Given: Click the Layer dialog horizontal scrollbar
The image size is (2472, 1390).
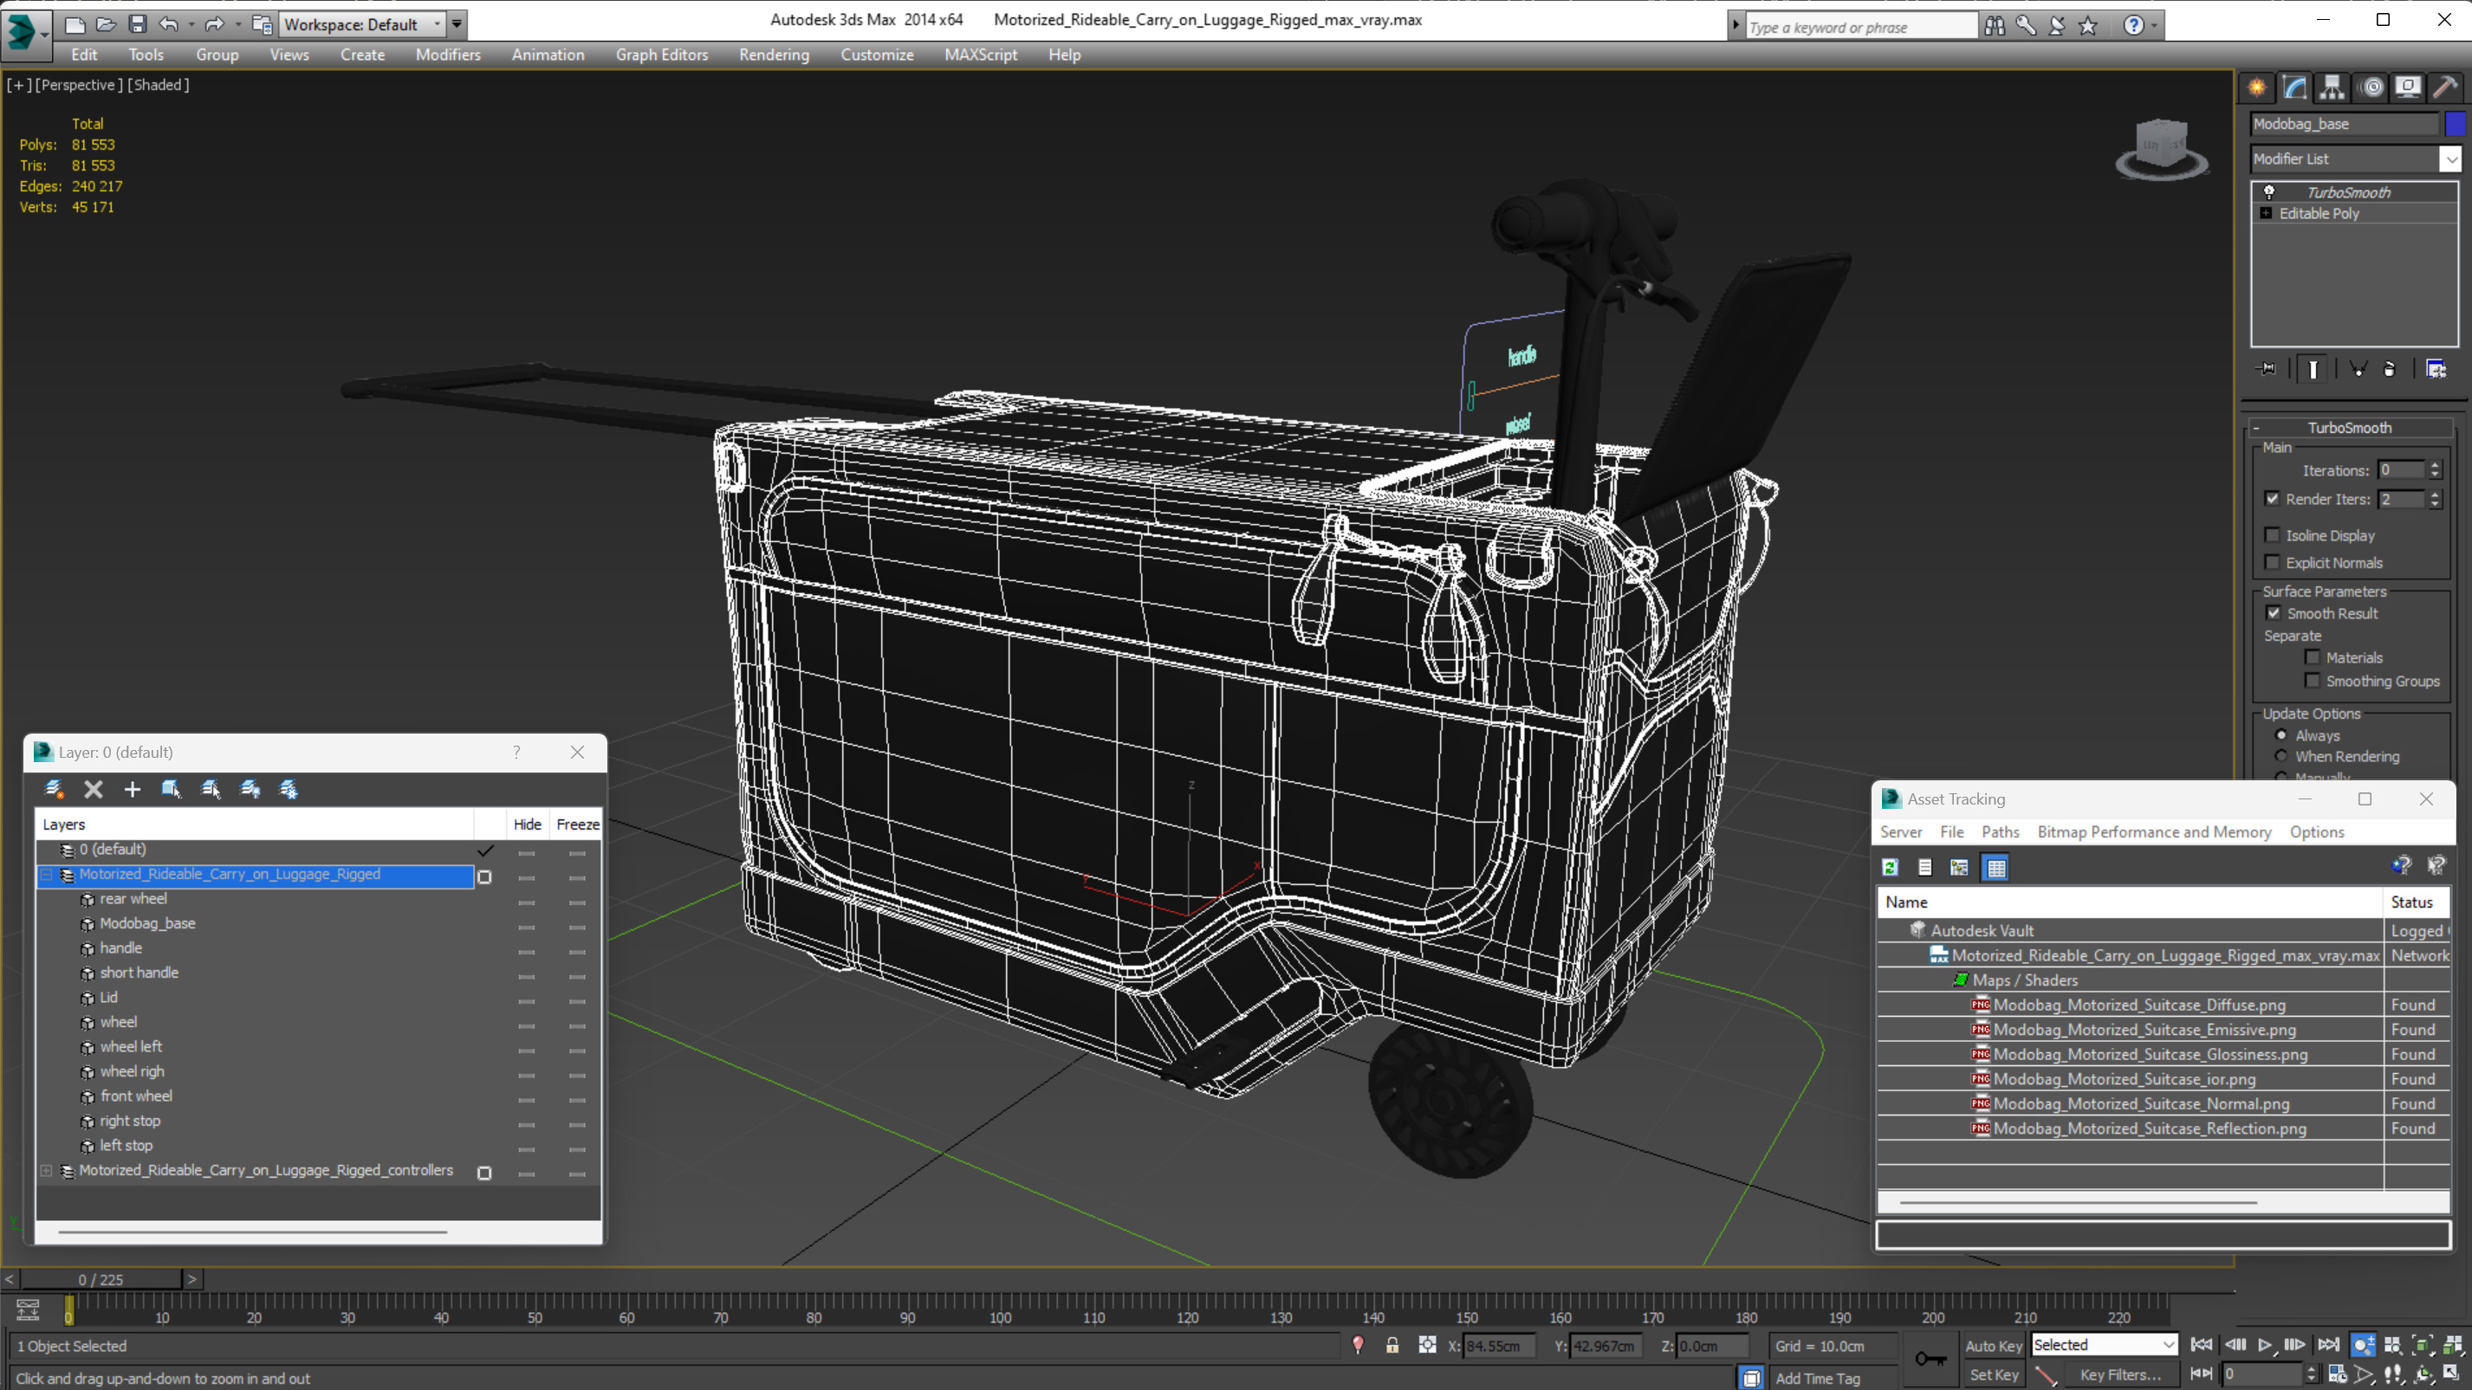Looking at the screenshot, I should tap(252, 1232).
